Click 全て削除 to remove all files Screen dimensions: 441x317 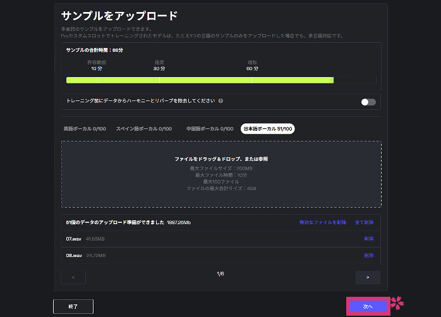tap(364, 222)
